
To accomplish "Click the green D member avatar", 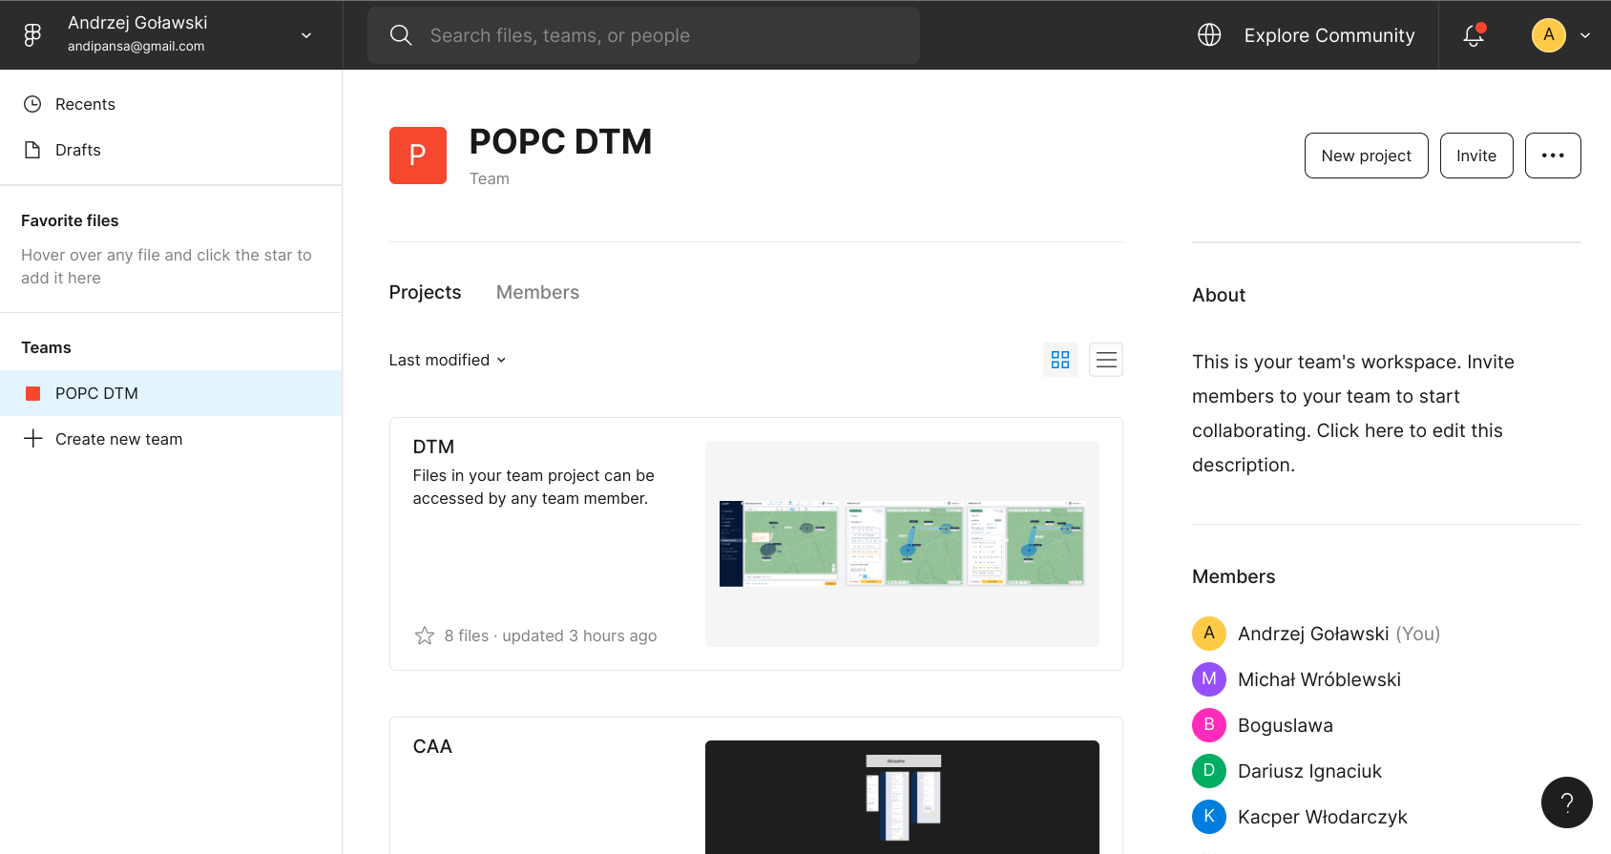I will [x=1209, y=770].
